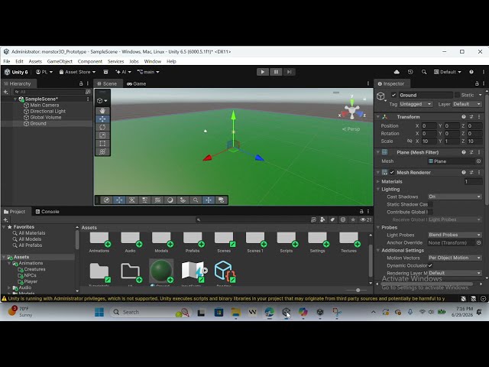
Task: Open Light Probes Blend Probes dropdown
Action: [x=455, y=235]
